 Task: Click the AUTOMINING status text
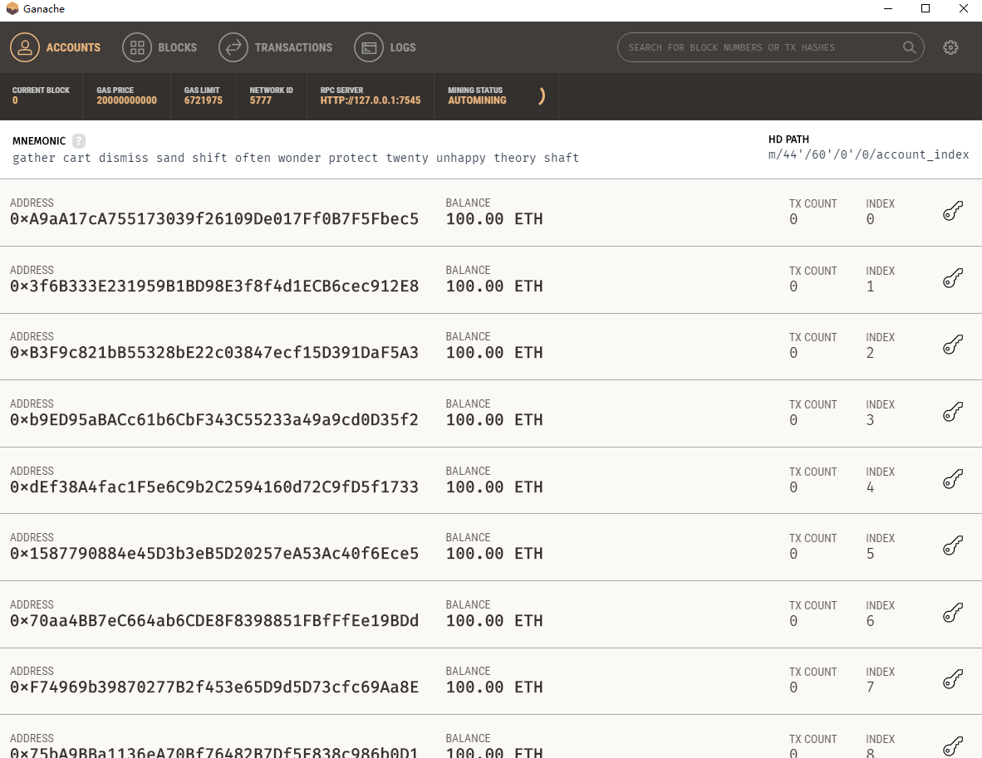(477, 100)
